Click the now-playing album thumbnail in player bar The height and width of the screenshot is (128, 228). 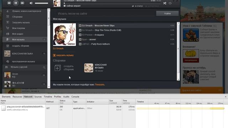click(x=57, y=3)
